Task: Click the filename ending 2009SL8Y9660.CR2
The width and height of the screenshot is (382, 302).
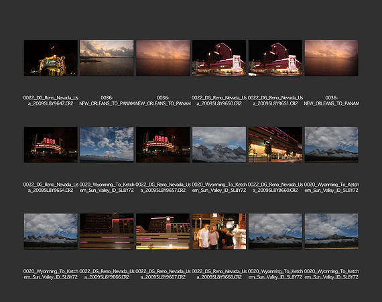Action: coord(275,188)
